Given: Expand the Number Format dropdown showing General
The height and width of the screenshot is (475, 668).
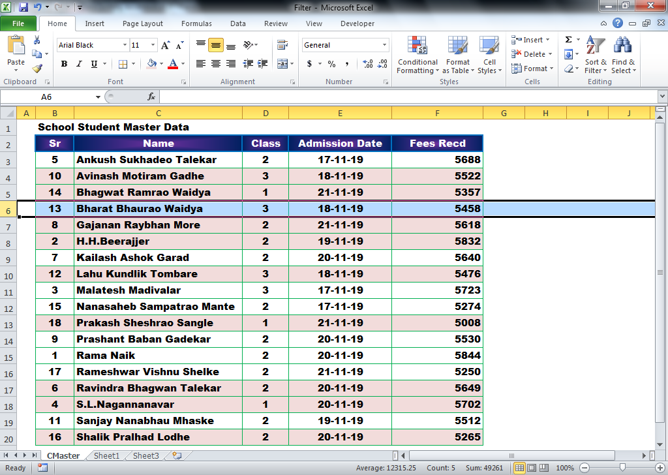Looking at the screenshot, I should click(384, 44).
